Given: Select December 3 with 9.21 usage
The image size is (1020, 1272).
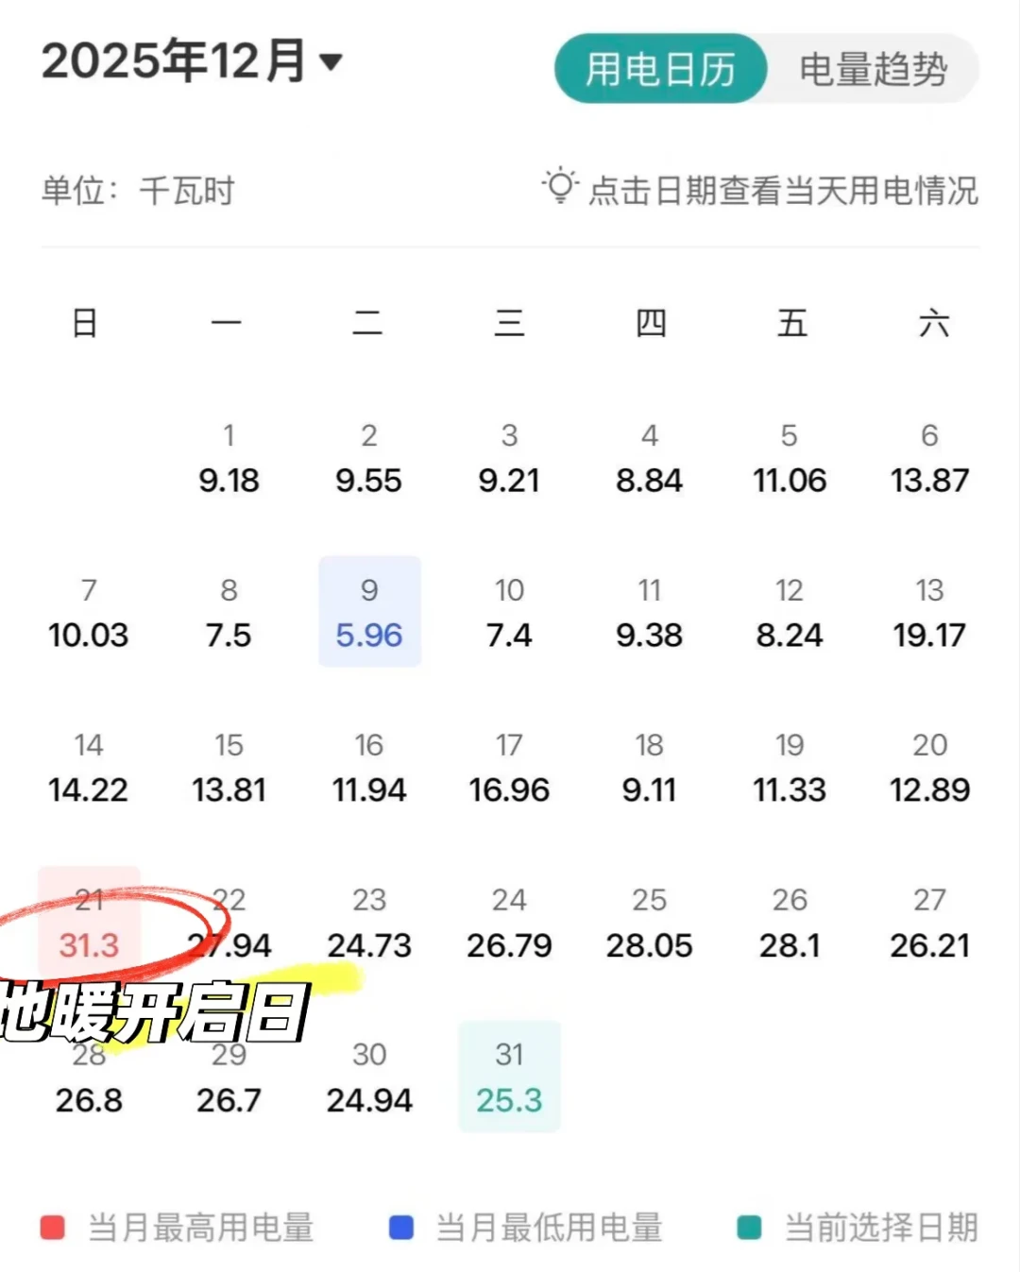Looking at the screenshot, I should click(x=509, y=458).
